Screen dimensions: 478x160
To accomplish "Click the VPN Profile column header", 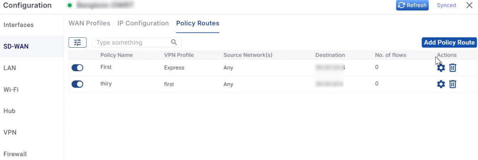I will tap(179, 55).
